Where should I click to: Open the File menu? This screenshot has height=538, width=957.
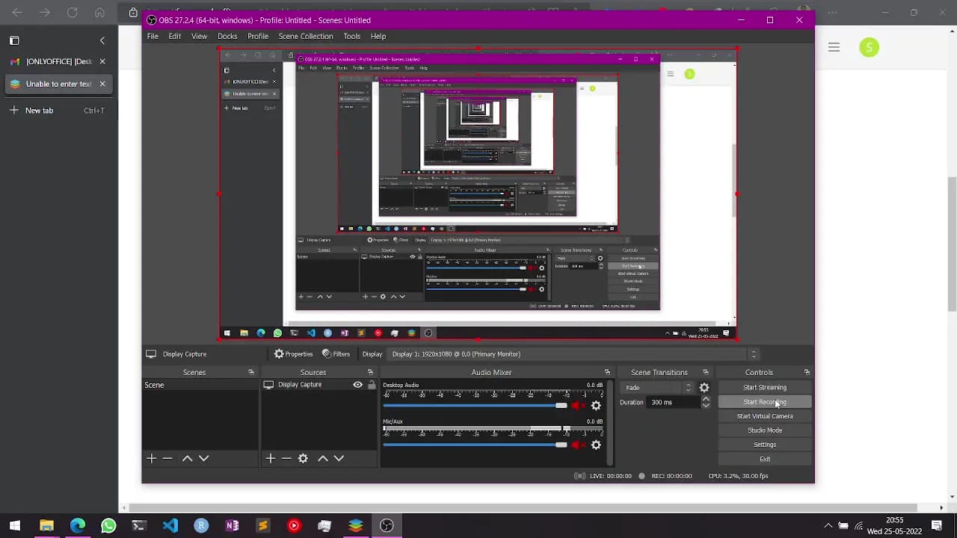click(x=153, y=36)
